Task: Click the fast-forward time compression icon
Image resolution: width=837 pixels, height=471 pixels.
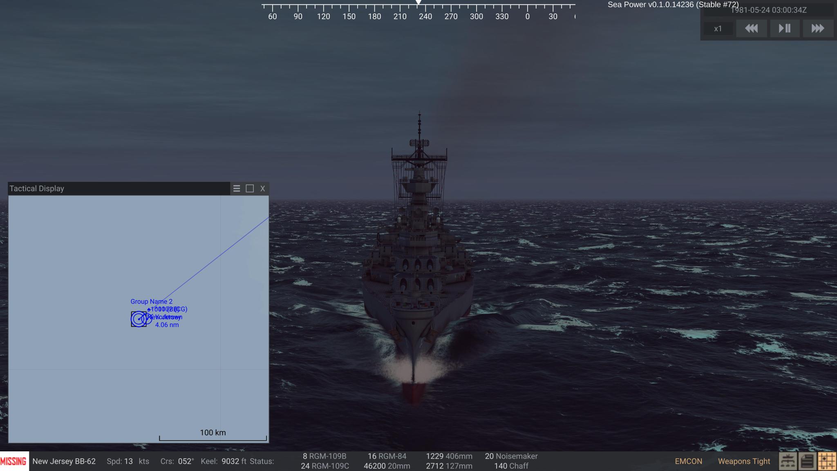Action: (x=817, y=28)
